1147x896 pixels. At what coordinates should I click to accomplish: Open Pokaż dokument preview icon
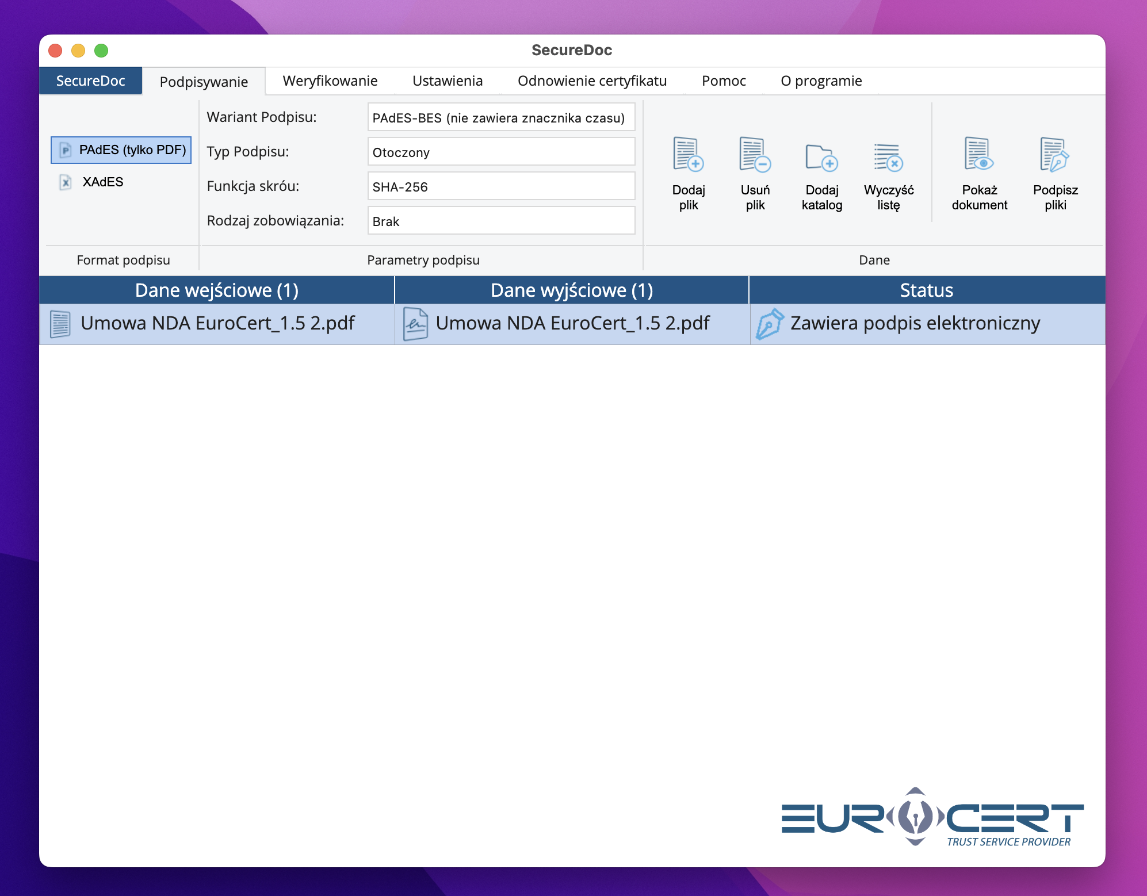tap(979, 155)
